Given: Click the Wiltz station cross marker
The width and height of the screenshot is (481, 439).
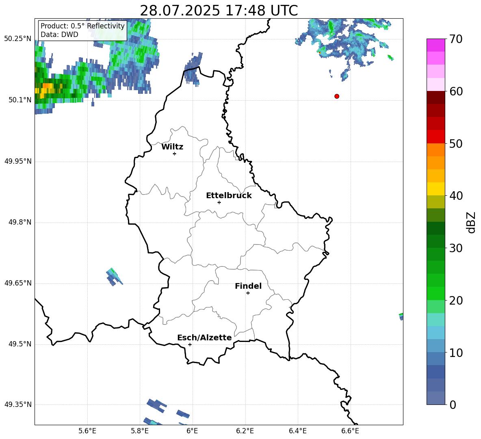Looking at the screenshot, I should (174, 154).
